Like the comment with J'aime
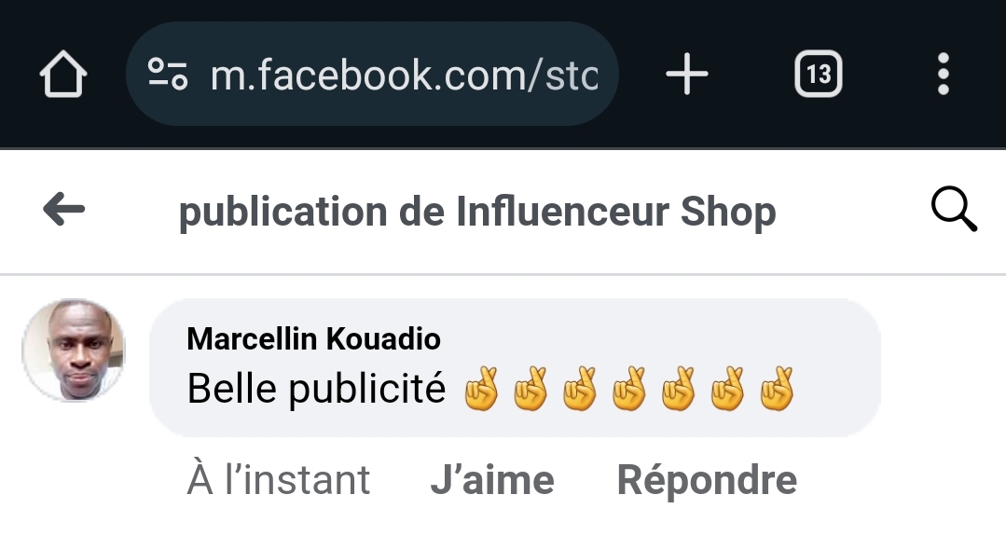 492,481
